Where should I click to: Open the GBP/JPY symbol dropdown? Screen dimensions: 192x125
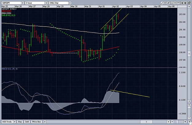[23, 3]
